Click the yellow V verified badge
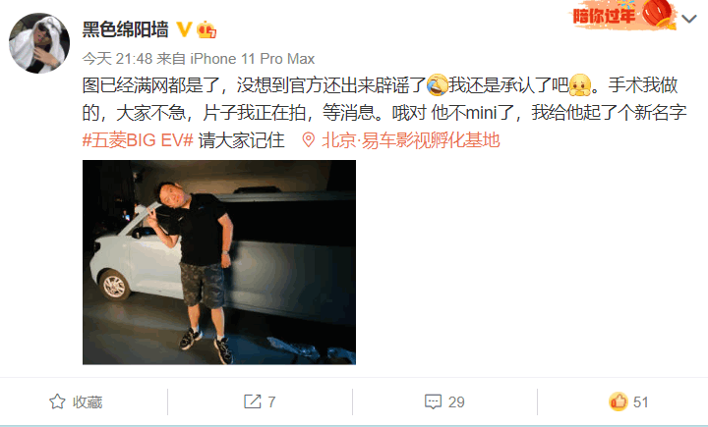 (x=184, y=29)
